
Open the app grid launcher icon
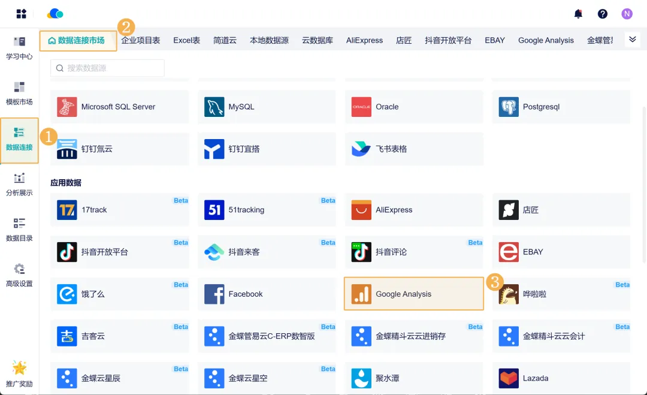pos(21,14)
